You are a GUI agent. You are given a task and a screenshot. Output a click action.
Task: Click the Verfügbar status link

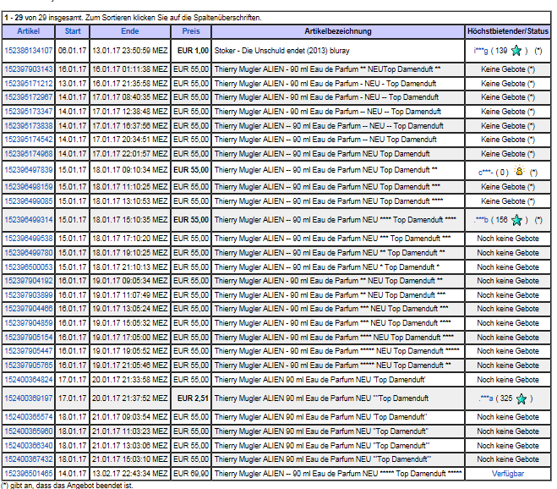point(508,474)
